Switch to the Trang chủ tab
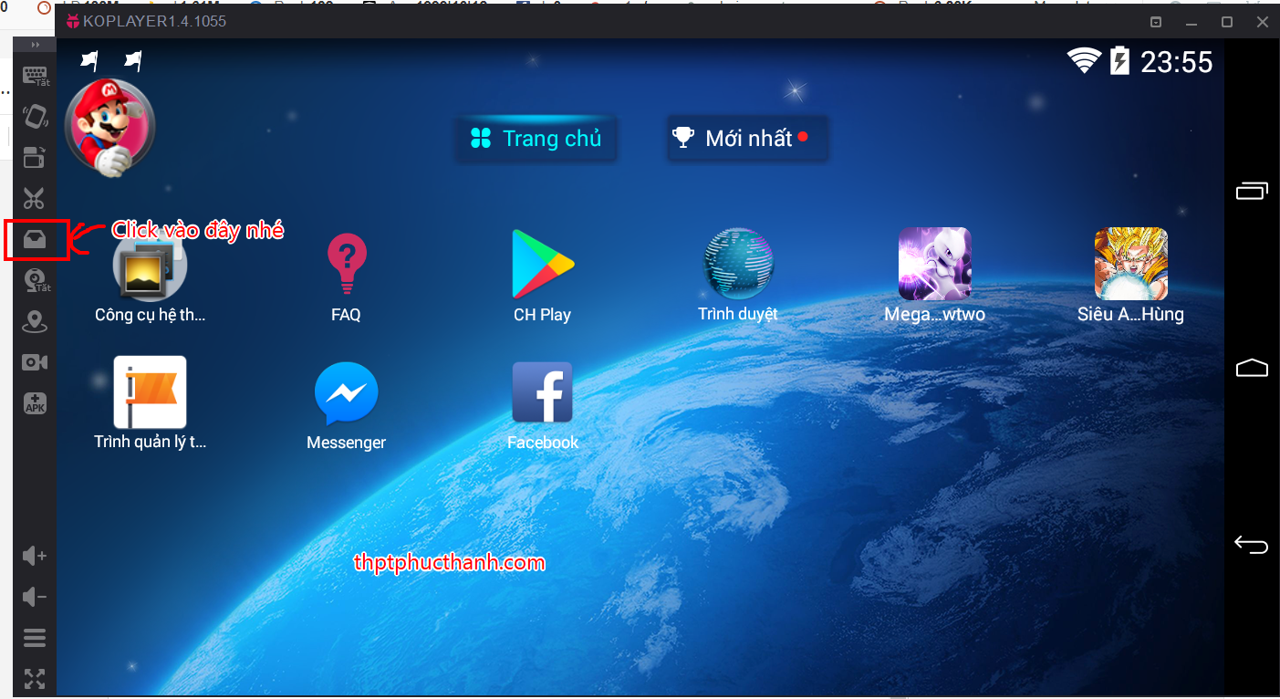Viewport: 1280px width, 699px height. (536, 139)
